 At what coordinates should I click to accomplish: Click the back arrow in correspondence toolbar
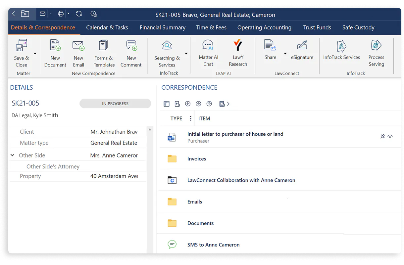[188, 104]
